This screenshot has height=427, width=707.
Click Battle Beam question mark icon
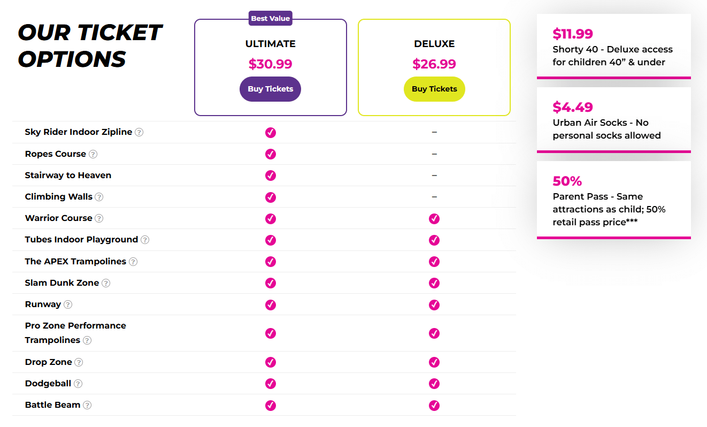coord(87,405)
